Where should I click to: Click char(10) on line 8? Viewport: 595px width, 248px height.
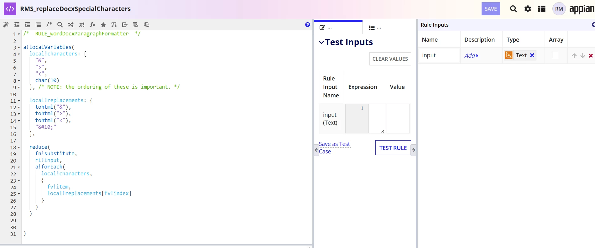(x=47, y=80)
